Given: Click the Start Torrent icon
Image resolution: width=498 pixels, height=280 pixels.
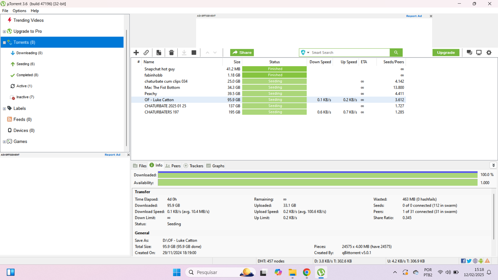Looking at the screenshot, I should [184, 52].
